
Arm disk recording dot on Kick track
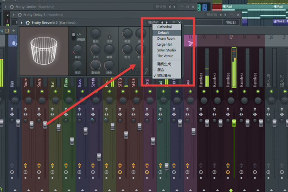[x=12, y=178]
